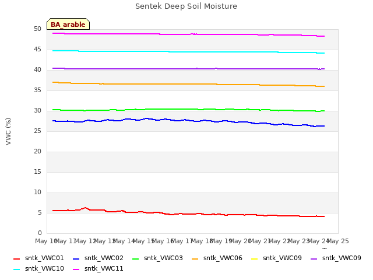Image resolution: width=373 pixels, height=280 pixels.
Task: Click the y-axis value 45
Action: [37, 50]
